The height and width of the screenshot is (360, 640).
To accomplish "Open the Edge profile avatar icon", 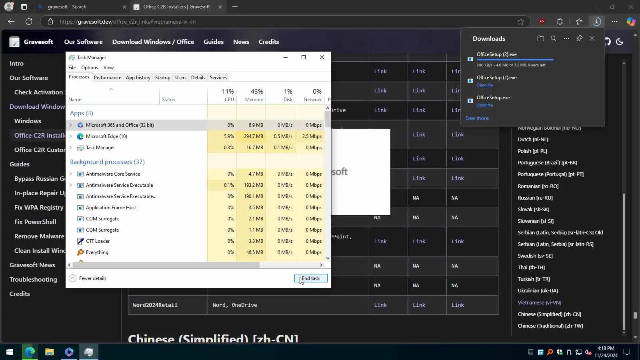I will pyautogui.click(x=9, y=7).
